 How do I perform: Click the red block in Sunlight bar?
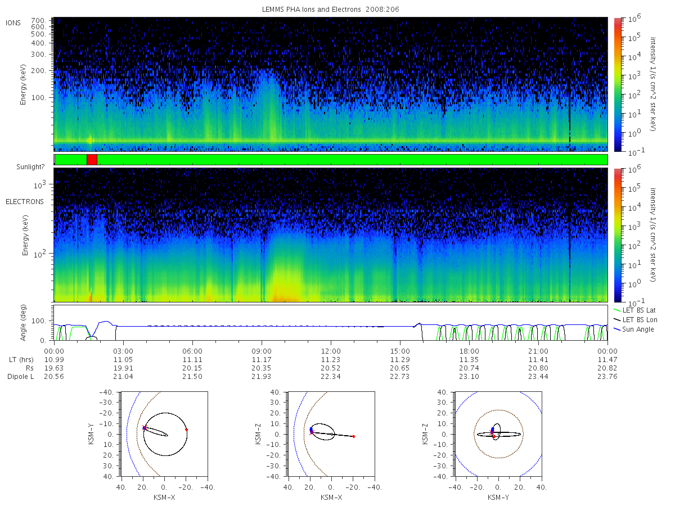click(x=92, y=160)
